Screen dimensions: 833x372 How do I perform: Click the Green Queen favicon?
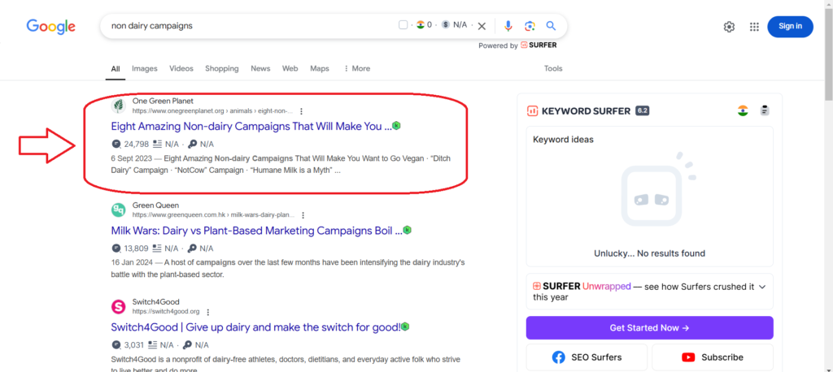coord(119,210)
